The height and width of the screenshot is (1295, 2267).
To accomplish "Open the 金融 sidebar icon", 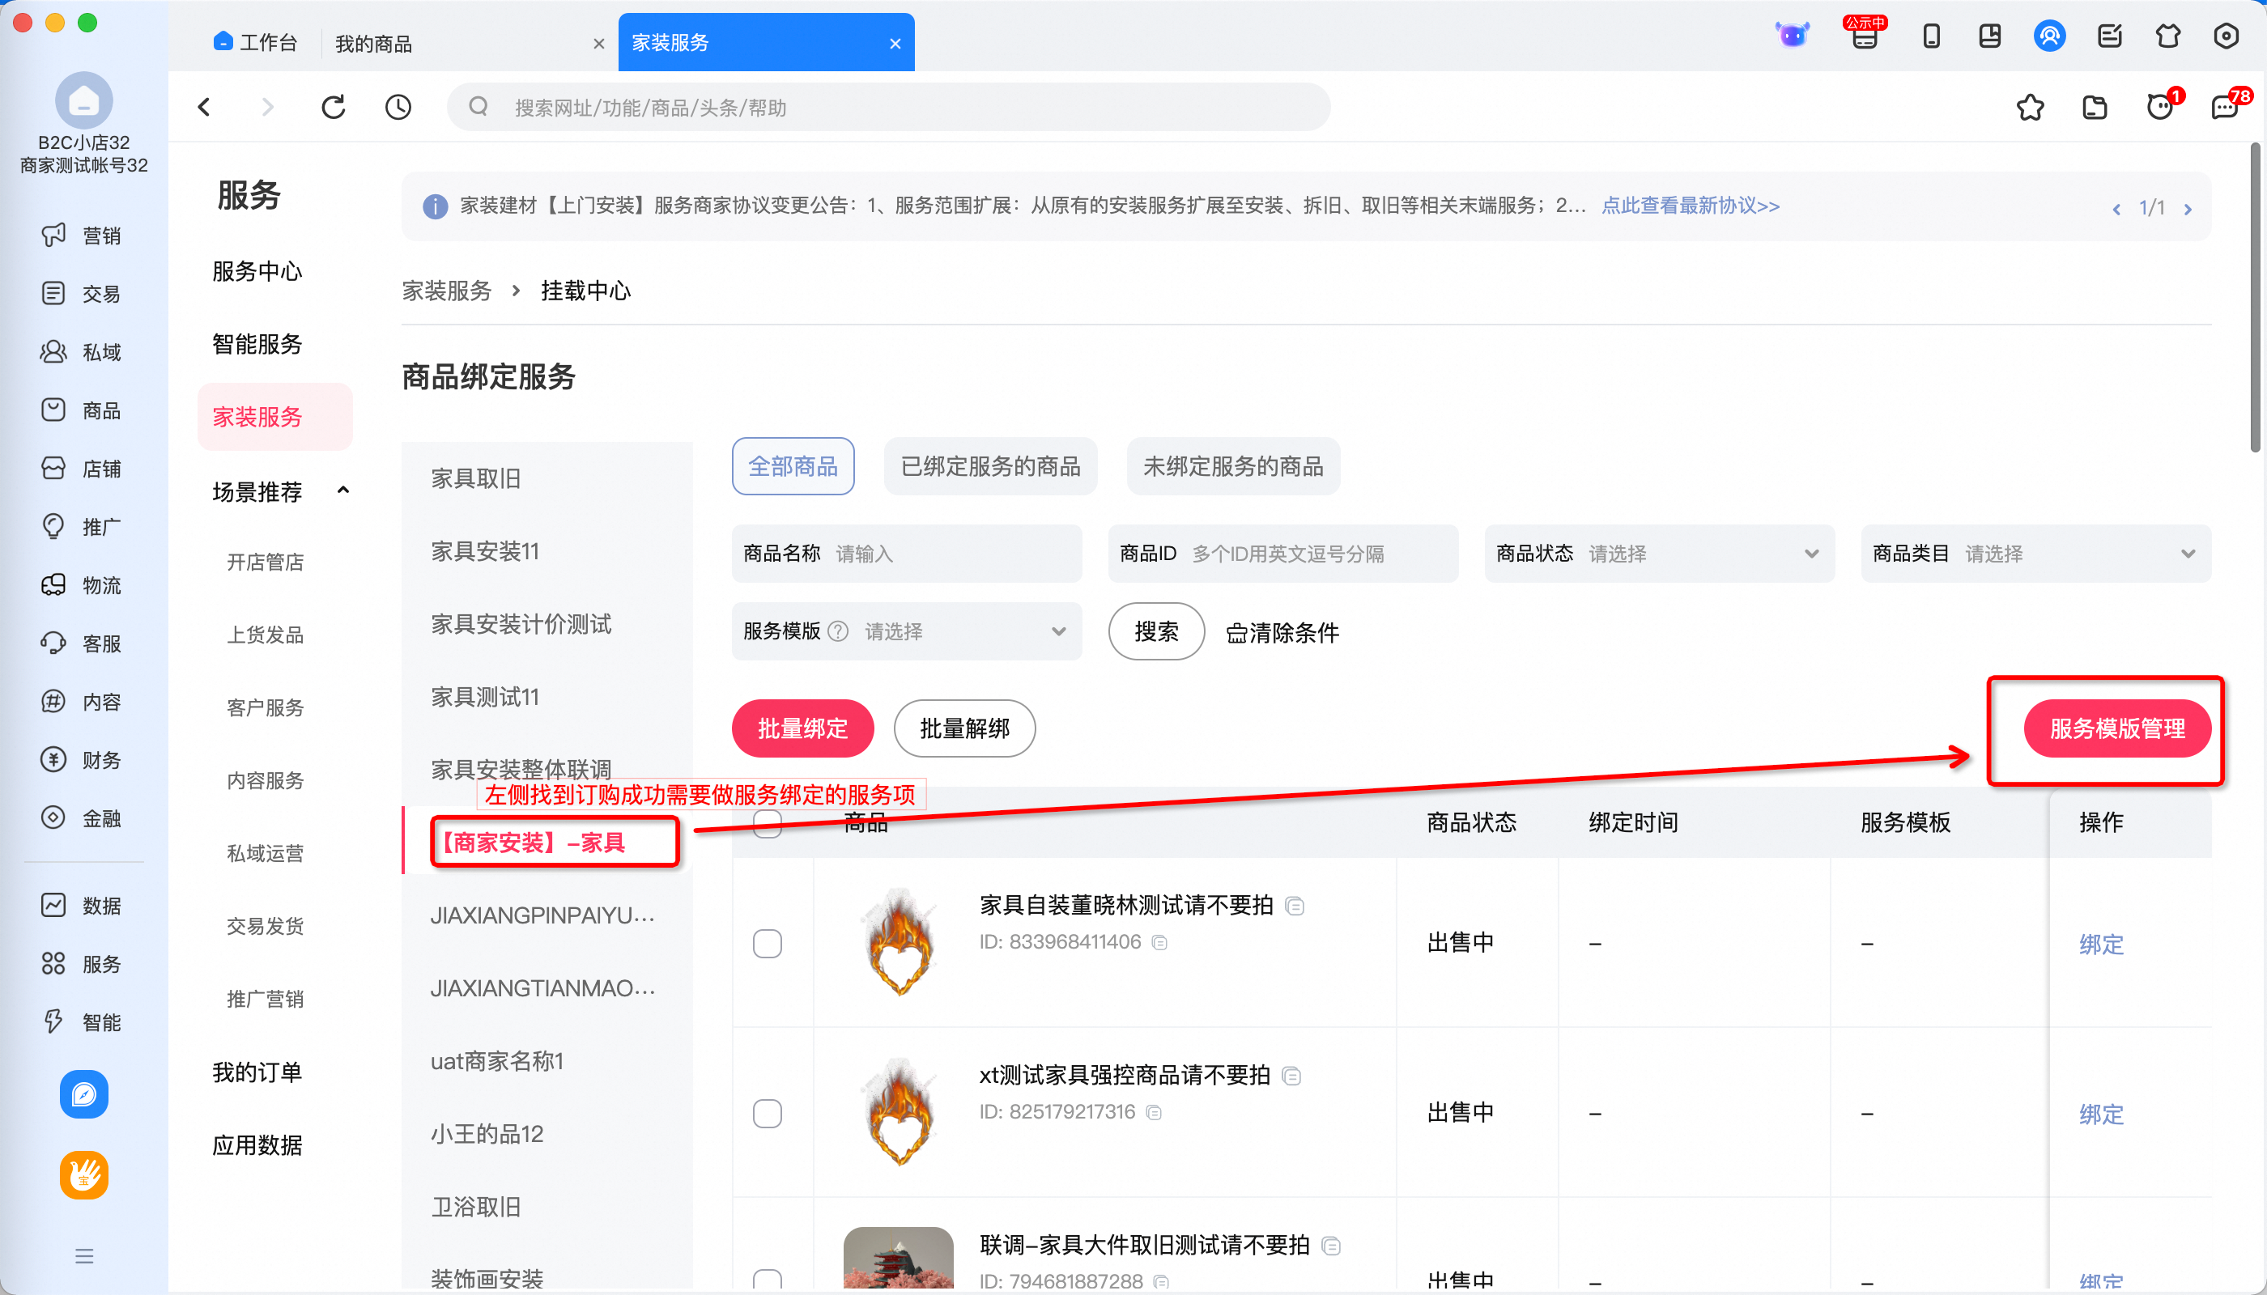I will [x=53, y=817].
